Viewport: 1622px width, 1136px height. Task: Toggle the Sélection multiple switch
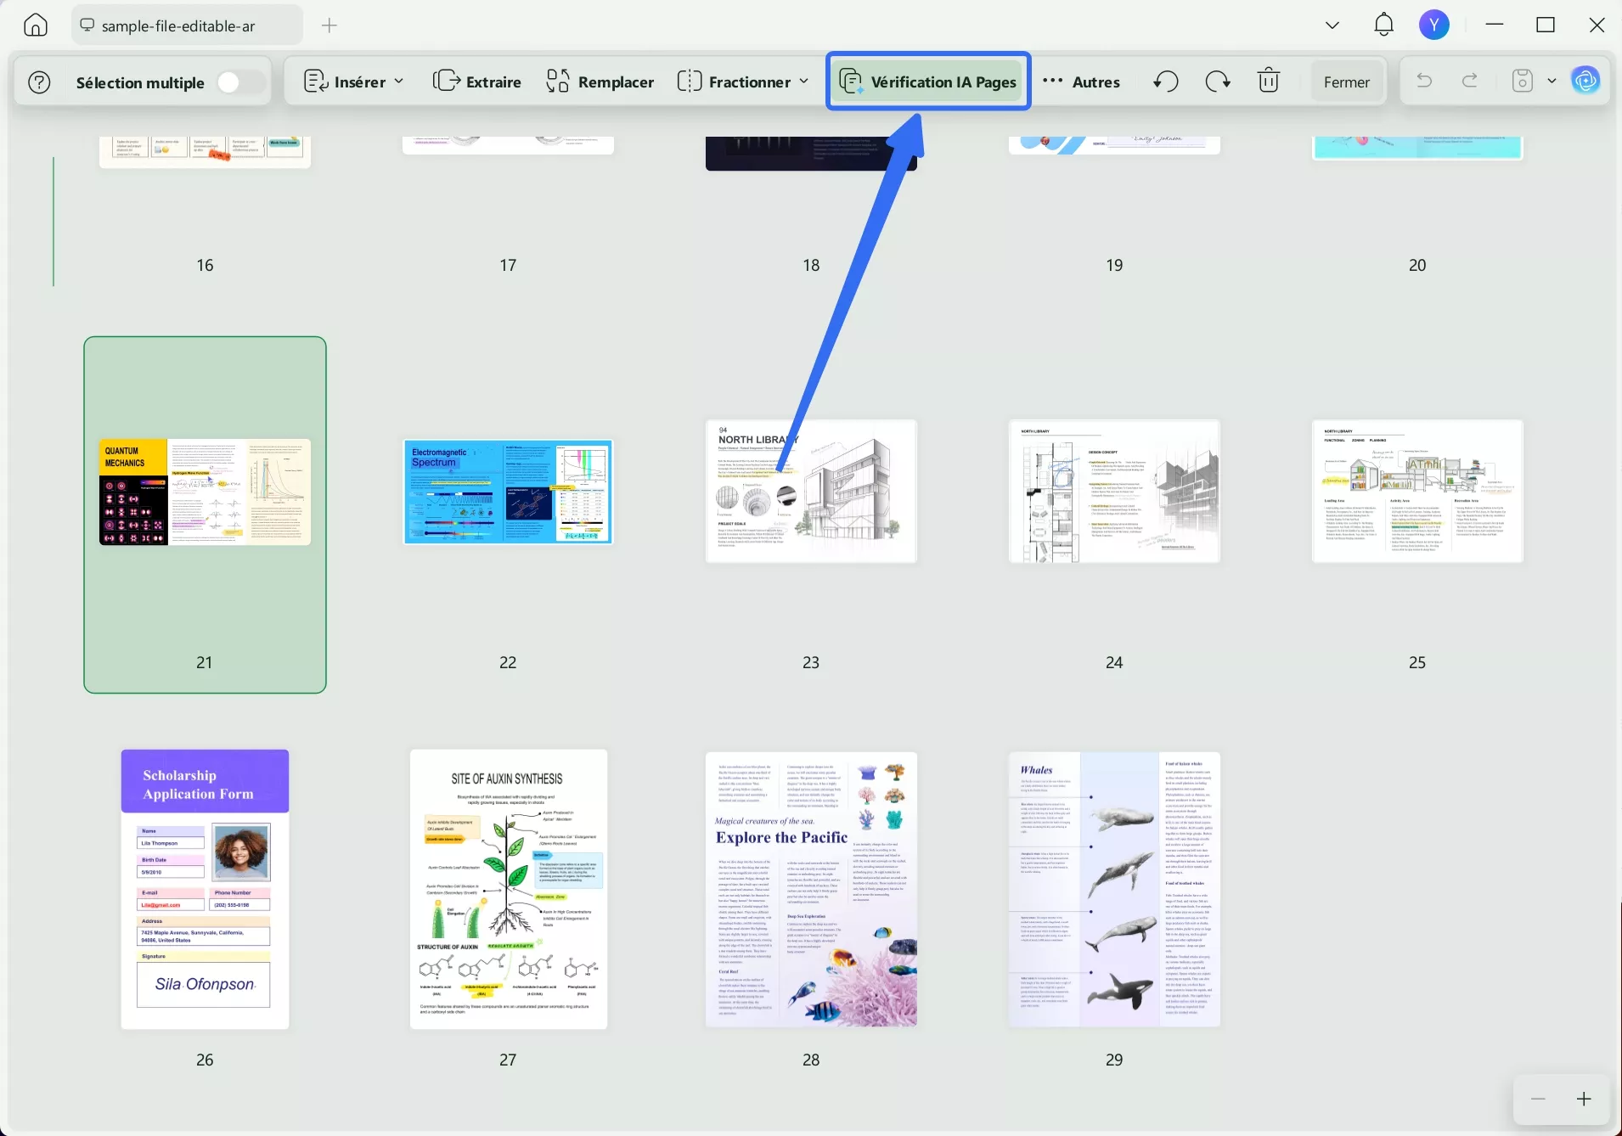pyautogui.click(x=240, y=82)
